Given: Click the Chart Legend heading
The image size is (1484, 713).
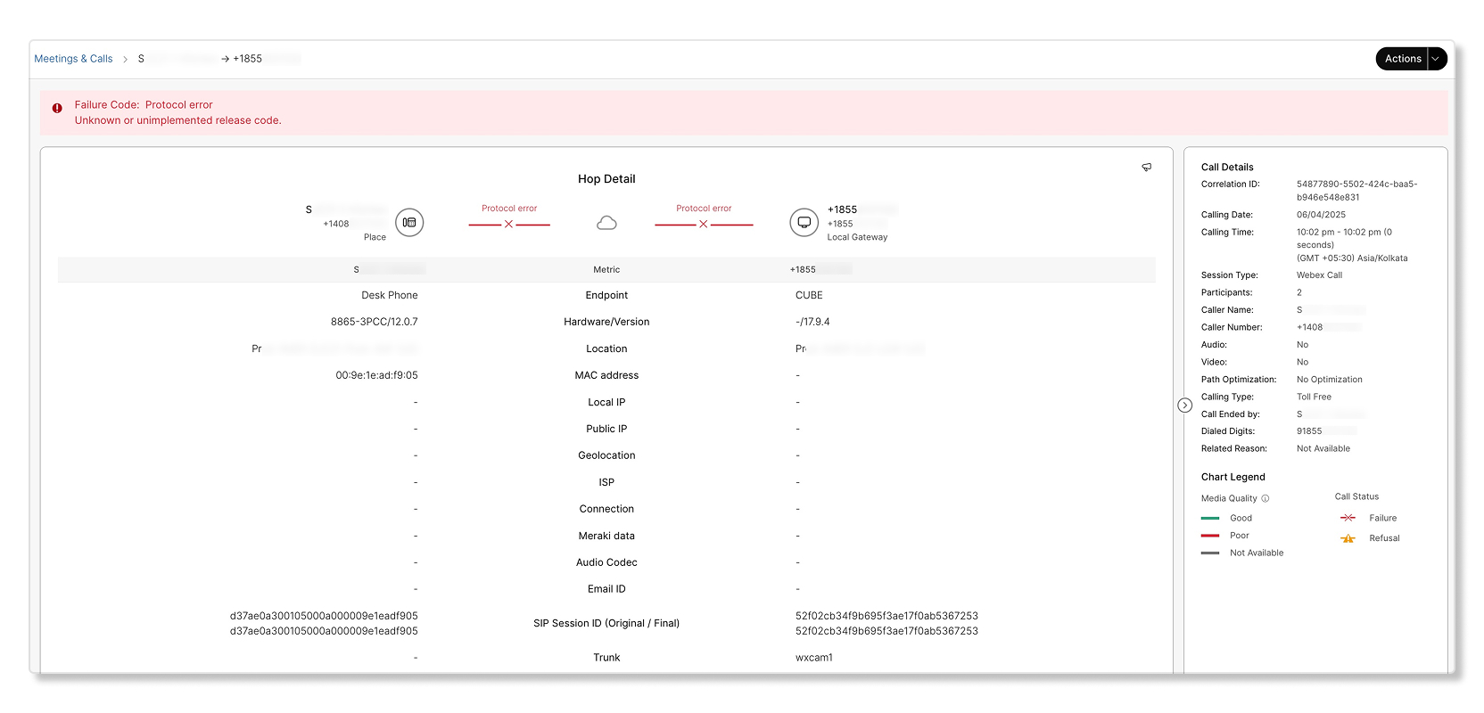Looking at the screenshot, I should coord(1233,477).
